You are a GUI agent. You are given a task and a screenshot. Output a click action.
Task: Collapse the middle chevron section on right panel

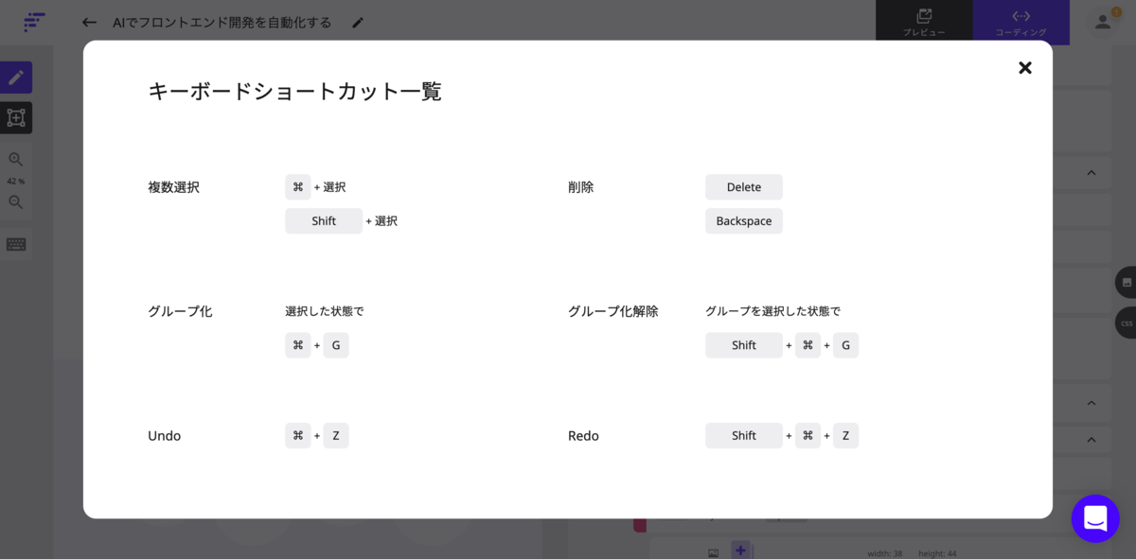(x=1091, y=401)
